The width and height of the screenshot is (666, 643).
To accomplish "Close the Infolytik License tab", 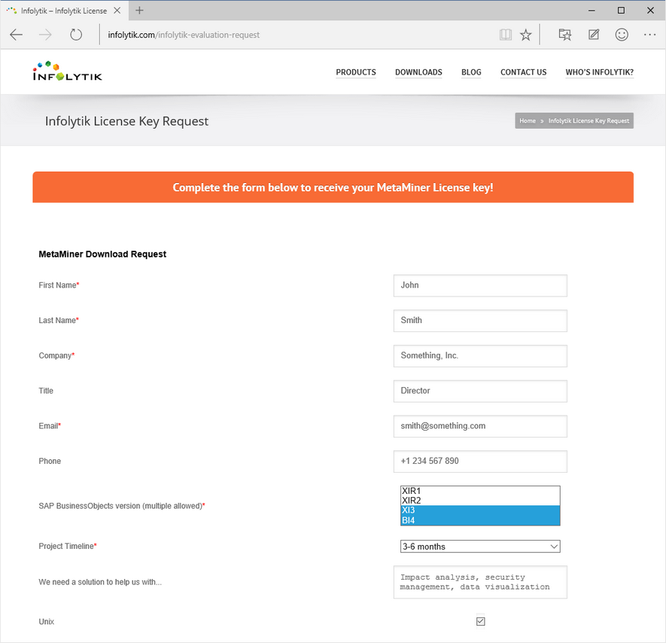I will [x=117, y=11].
